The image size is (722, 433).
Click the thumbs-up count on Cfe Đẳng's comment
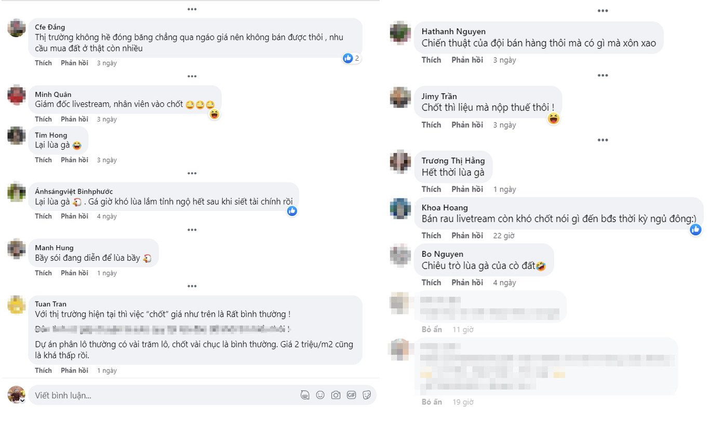coord(351,58)
